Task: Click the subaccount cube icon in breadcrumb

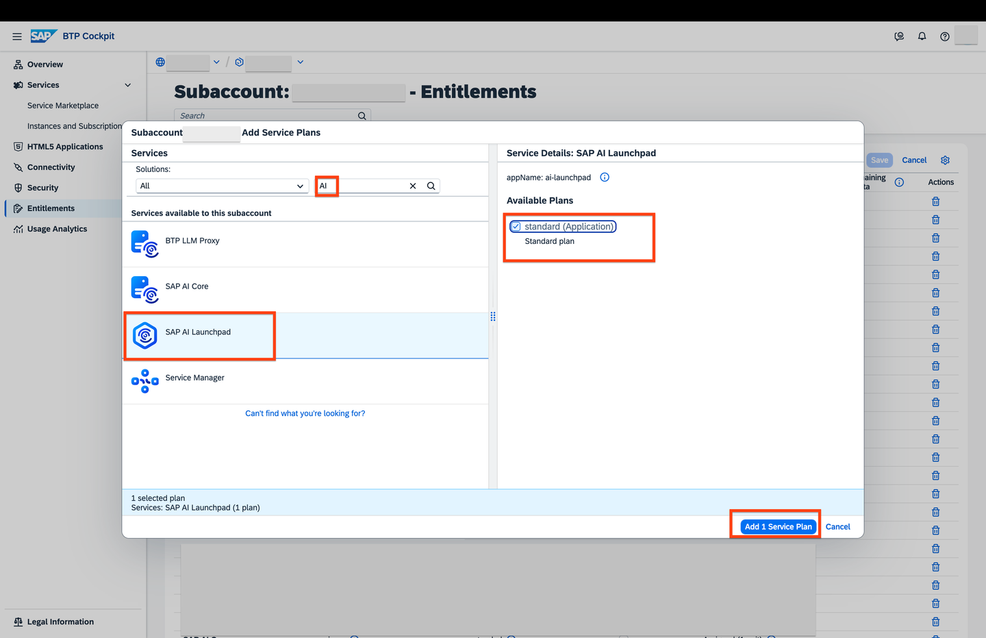Action: pyautogui.click(x=239, y=62)
